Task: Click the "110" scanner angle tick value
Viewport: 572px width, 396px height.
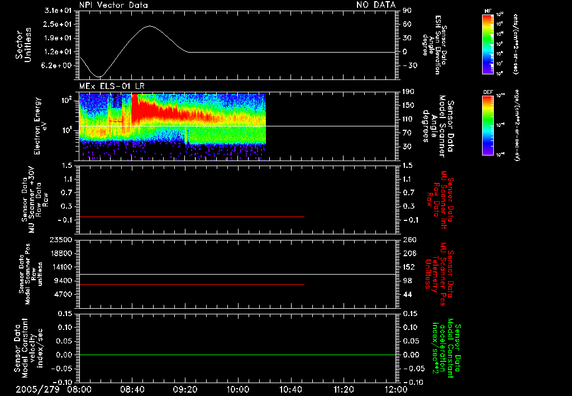Action: click(x=408, y=119)
